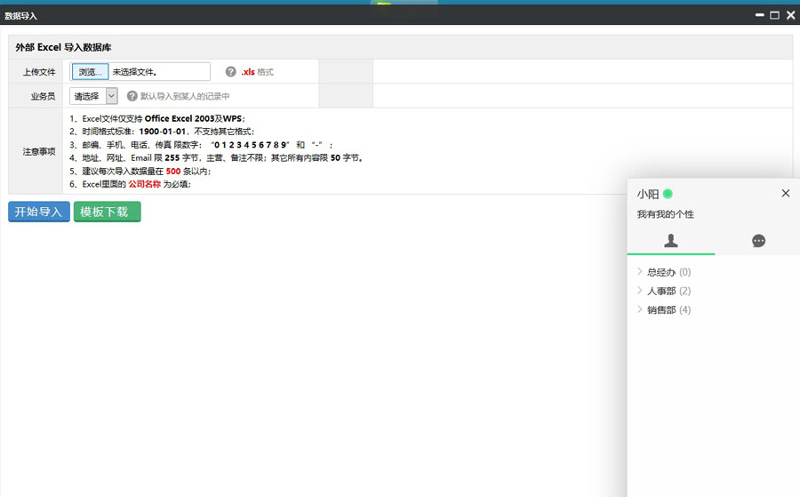
Task: Close the 数据导入 window
Action: tap(790, 15)
